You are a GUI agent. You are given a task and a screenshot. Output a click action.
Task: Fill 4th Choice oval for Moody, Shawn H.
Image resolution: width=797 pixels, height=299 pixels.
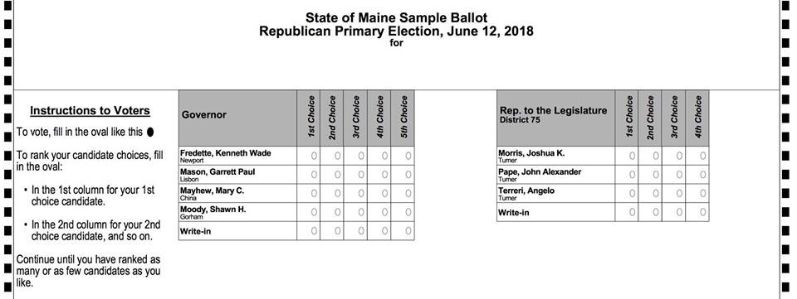click(x=384, y=212)
